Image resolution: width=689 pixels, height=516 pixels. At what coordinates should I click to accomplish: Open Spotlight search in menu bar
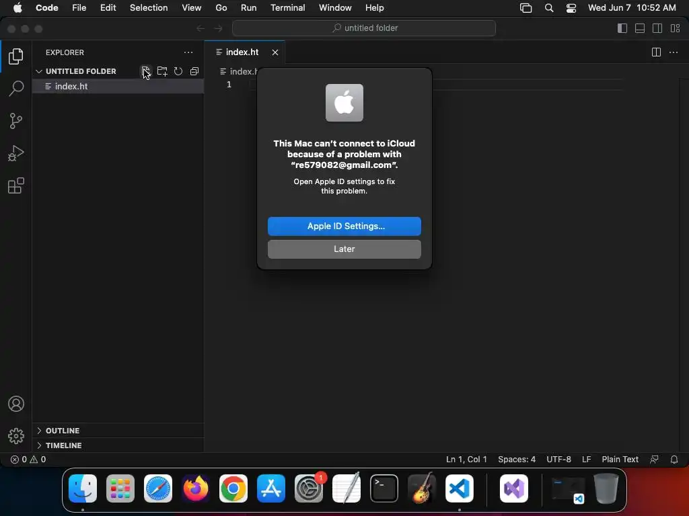coord(549,8)
